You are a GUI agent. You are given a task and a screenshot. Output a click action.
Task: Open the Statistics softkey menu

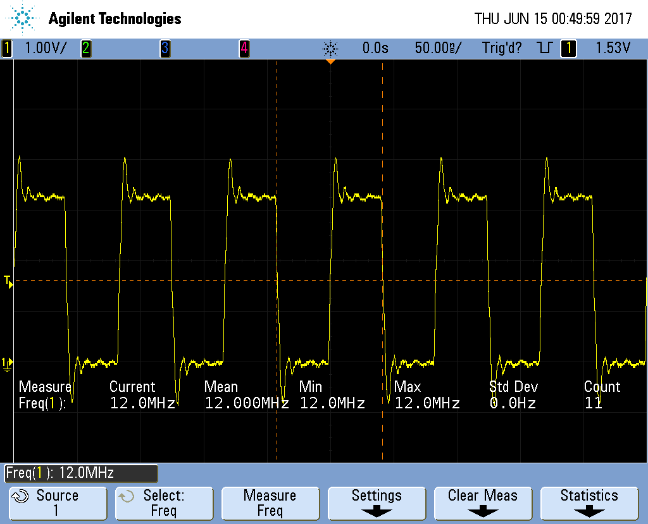click(589, 503)
